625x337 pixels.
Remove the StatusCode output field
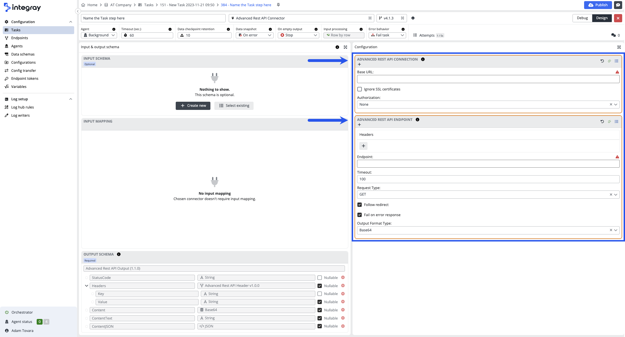pyautogui.click(x=343, y=278)
